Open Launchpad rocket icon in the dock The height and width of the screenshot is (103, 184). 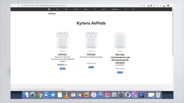(x=32, y=95)
